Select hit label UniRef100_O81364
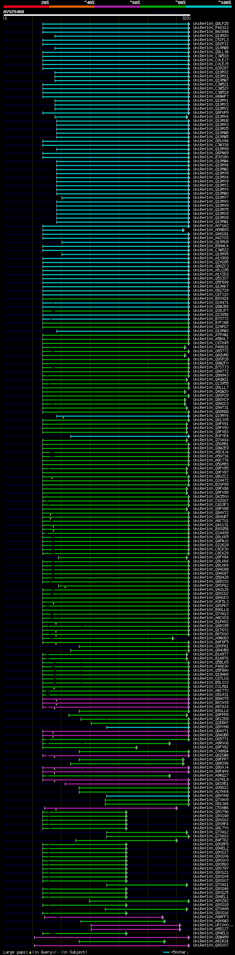The image size is (235, 955). coord(210,804)
